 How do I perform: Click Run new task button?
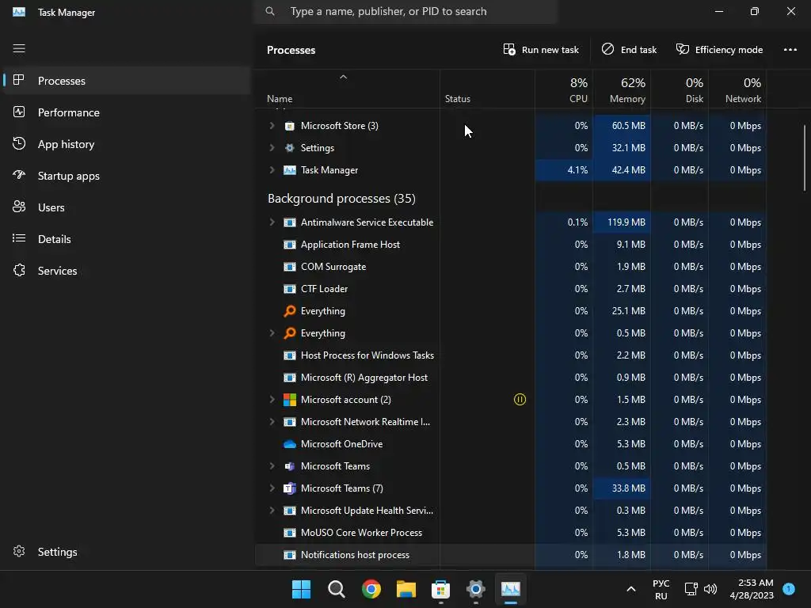click(541, 50)
